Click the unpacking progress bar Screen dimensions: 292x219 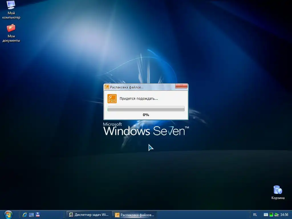tap(146, 109)
